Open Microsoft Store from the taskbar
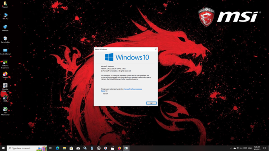Image resolution: width=269 pixels, height=151 pixels. (x=71, y=148)
